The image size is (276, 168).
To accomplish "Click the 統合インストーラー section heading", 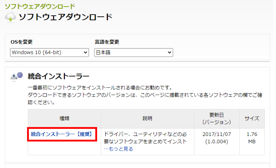I will pos(59,76).
